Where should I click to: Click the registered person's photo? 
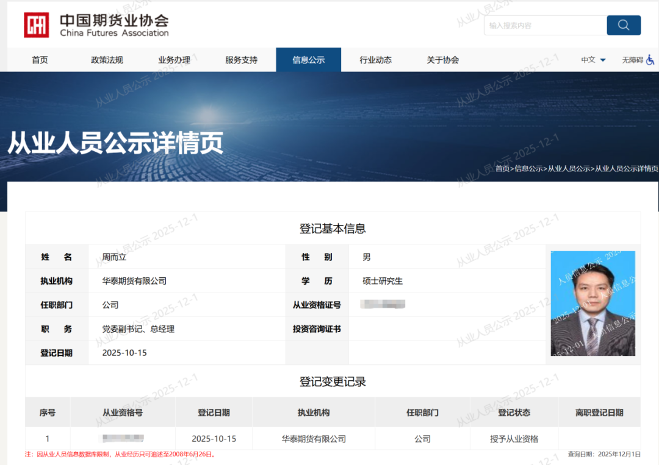(592, 303)
